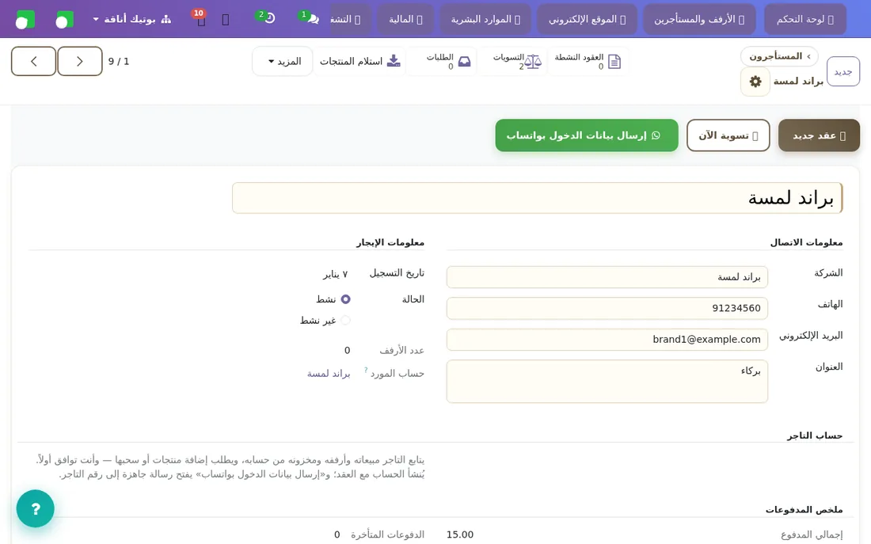Viewport: 871px width, 544px height.
Task: Open the chat messages icon with badge 1
Action: [310, 19]
